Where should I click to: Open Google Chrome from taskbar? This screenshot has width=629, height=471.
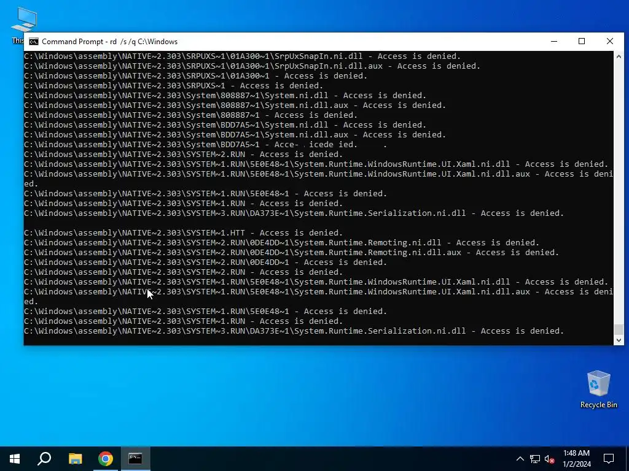pyautogui.click(x=106, y=459)
